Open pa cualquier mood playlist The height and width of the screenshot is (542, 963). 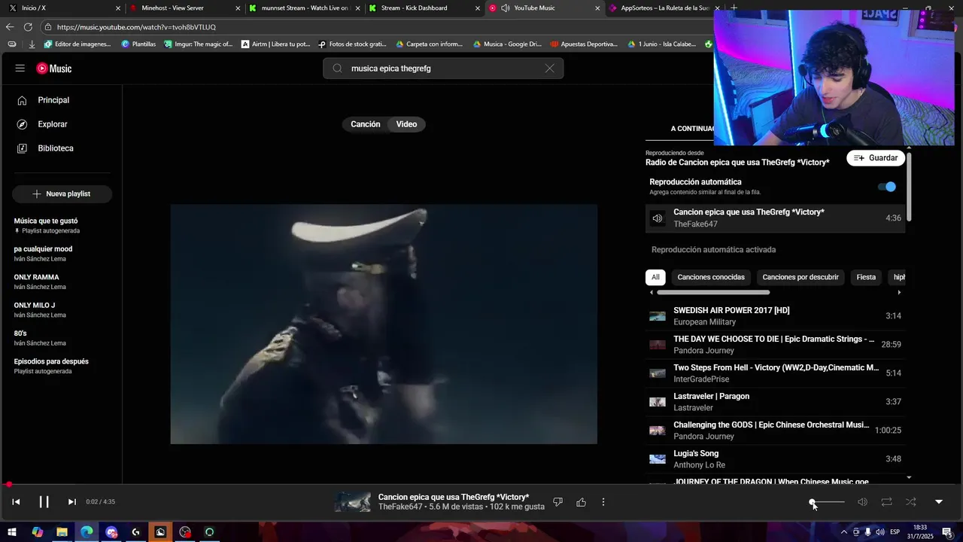(62, 254)
